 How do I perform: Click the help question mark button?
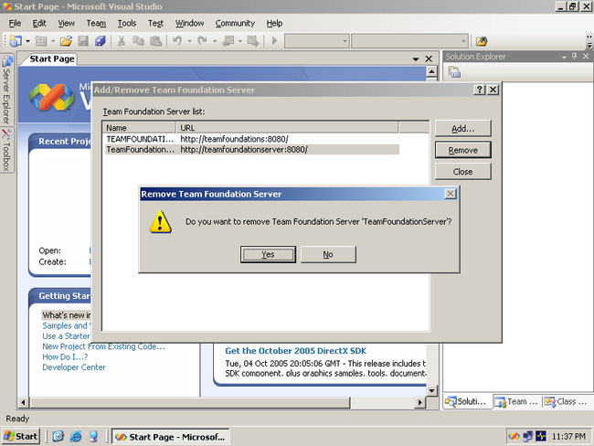pos(479,90)
